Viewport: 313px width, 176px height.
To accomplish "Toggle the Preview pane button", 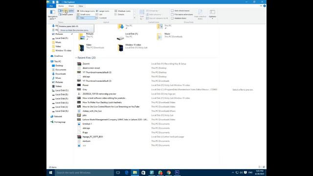I will point(66,11).
